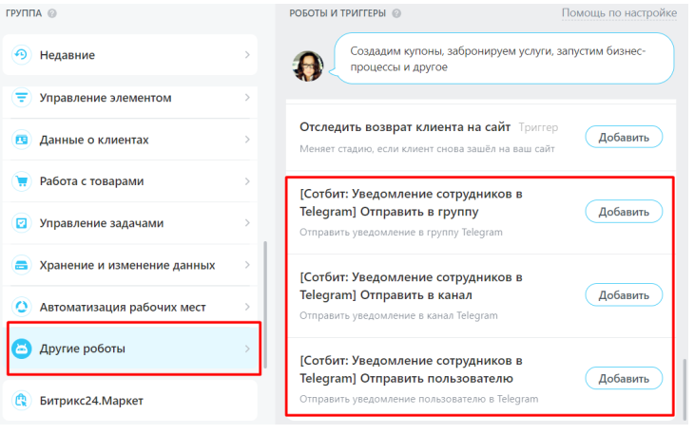The width and height of the screenshot is (694, 434).
Task: Click the Недавние clock icon
Action: 21,55
